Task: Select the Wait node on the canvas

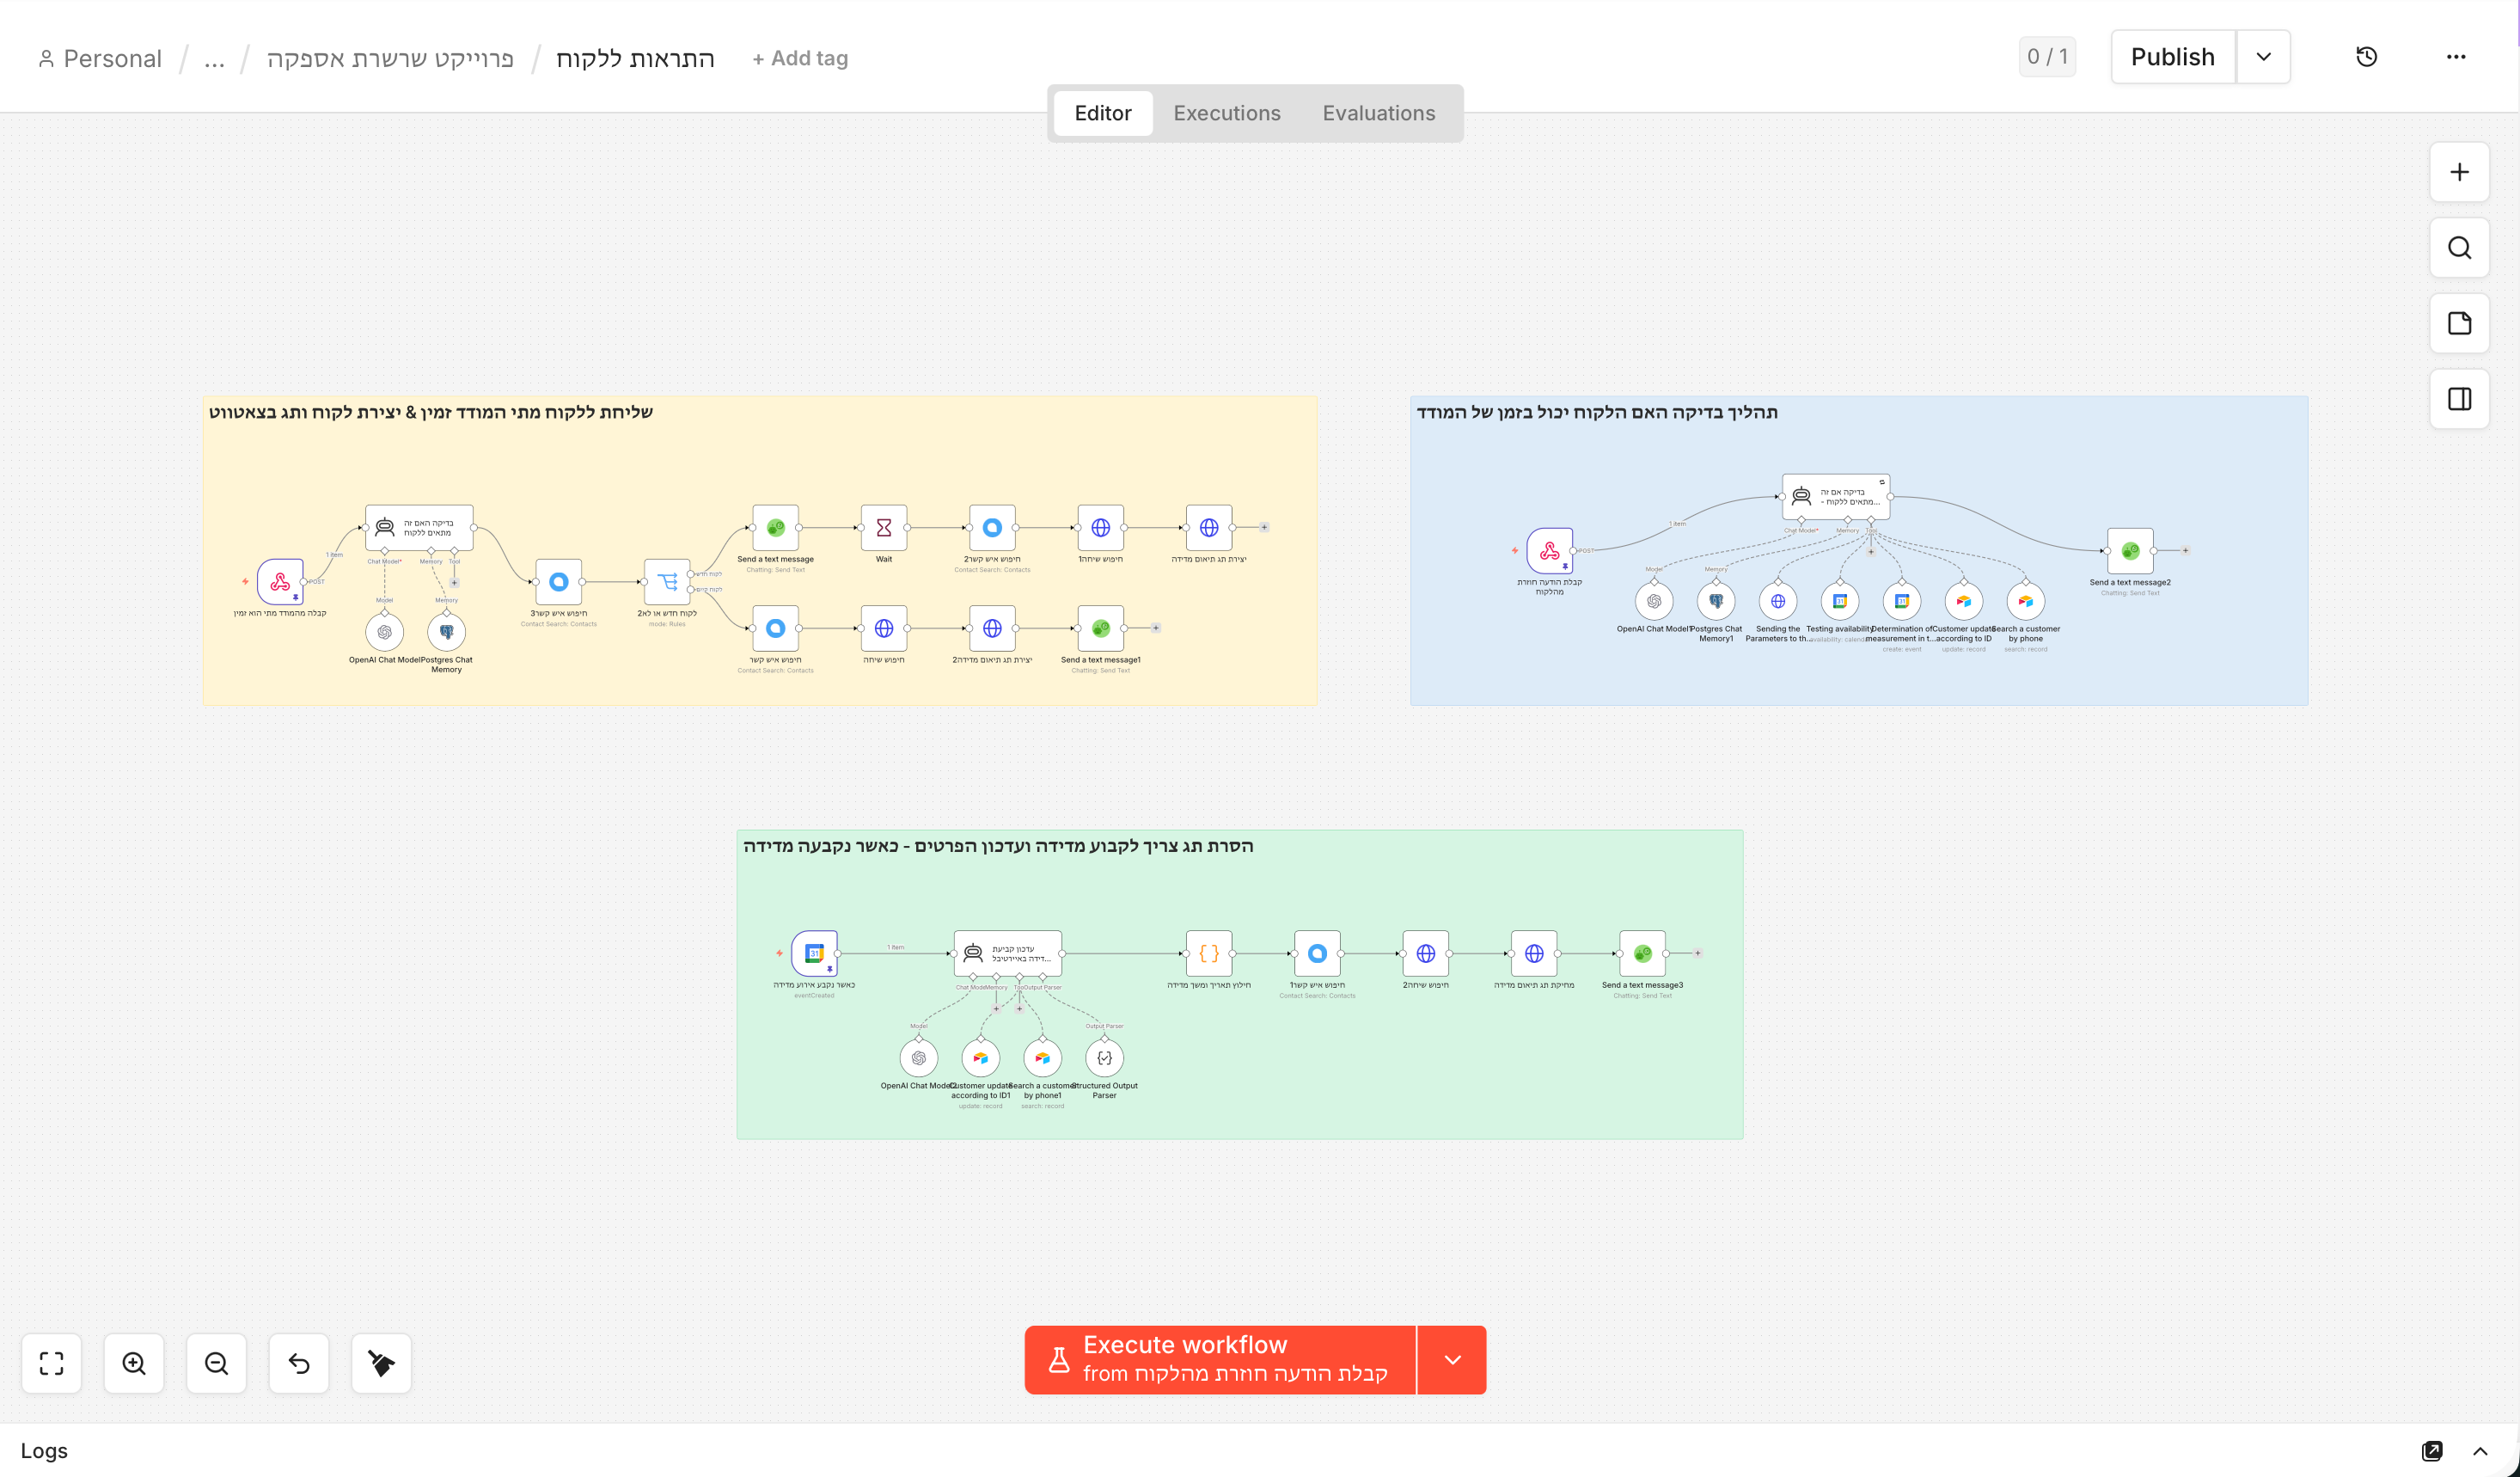Action: coord(883,528)
